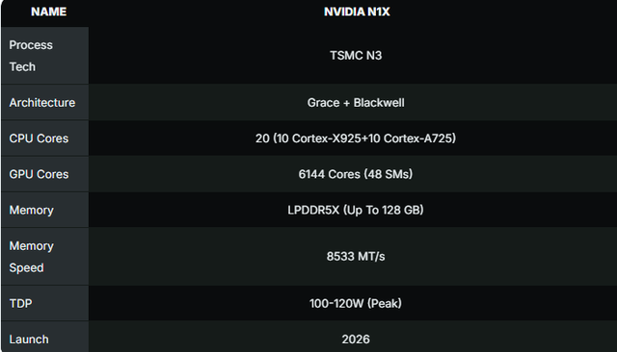This screenshot has width=617, height=352.
Task: Select the Launch row label
Action: tap(29, 339)
